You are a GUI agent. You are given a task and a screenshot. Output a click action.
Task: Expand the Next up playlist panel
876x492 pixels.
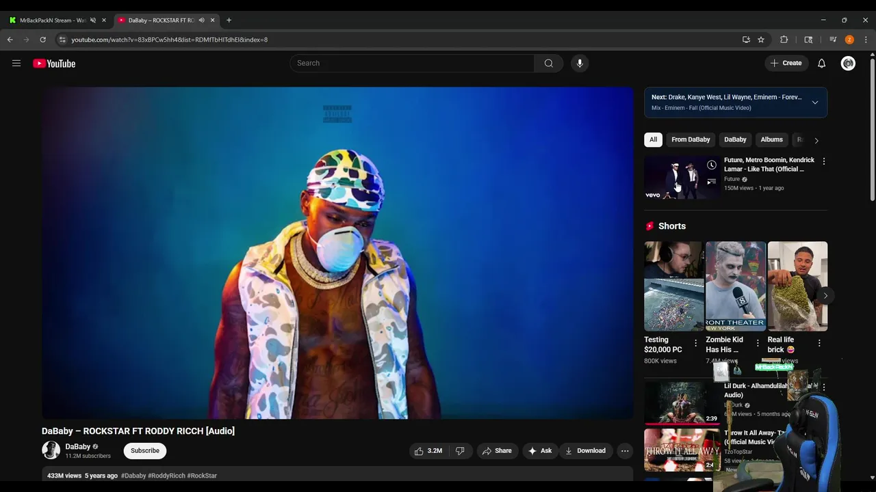point(814,102)
